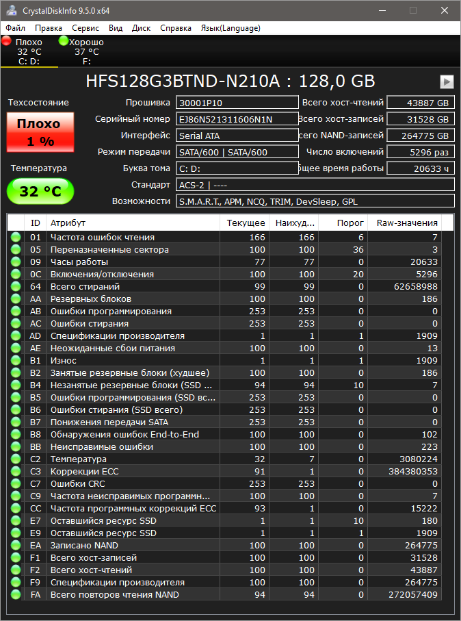Click raw value 62658988 for Всего стираний
Screen dimensions: 461x621
(x=415, y=286)
